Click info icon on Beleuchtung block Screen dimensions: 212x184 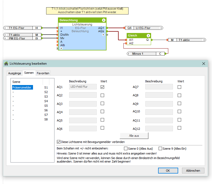104,20
